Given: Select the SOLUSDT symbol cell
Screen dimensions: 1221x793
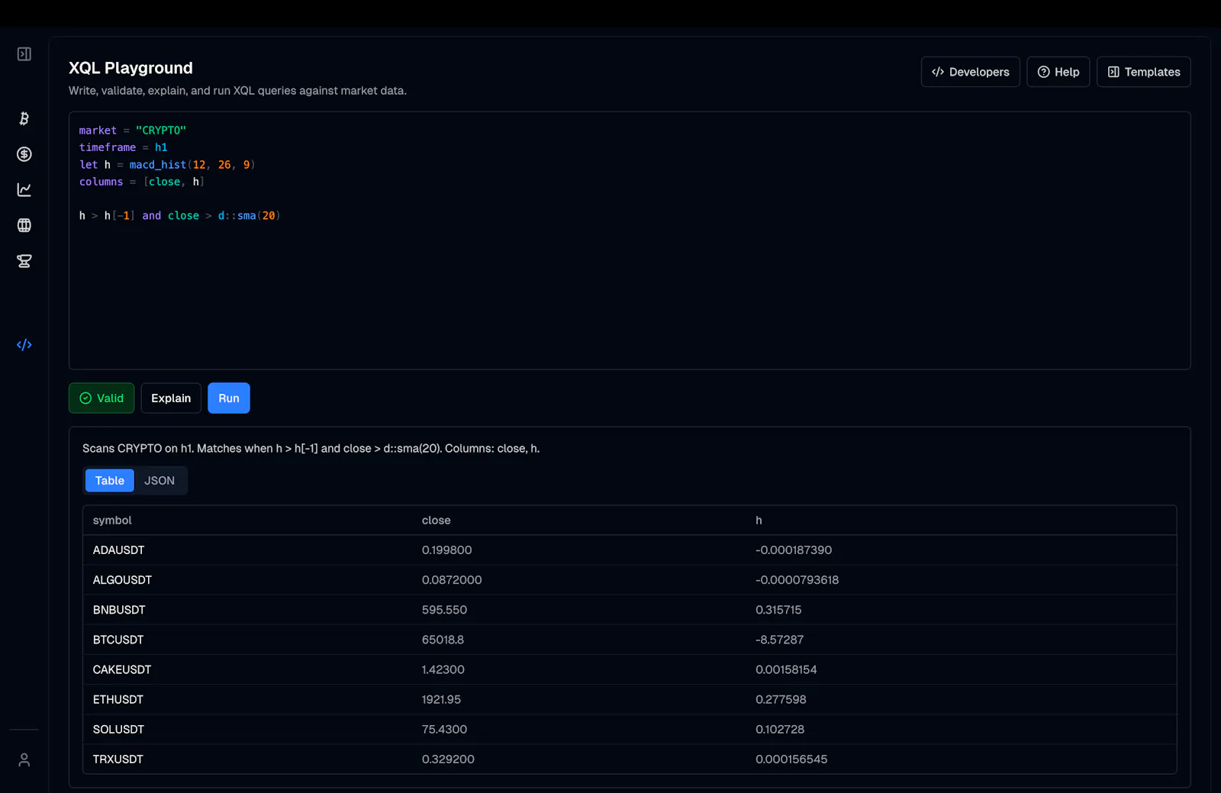Looking at the screenshot, I should tap(118, 729).
